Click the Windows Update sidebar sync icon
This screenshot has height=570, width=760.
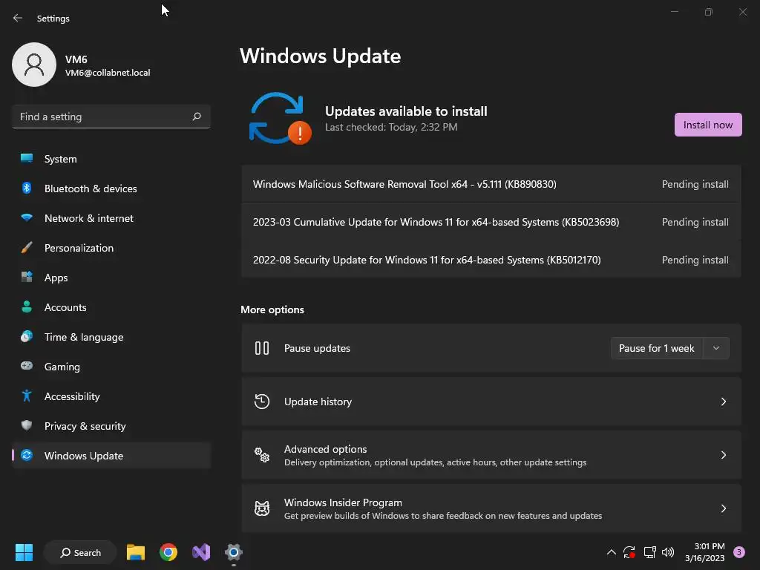[x=27, y=455]
